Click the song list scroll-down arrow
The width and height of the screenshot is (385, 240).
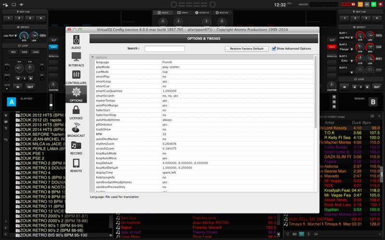(x=279, y=234)
